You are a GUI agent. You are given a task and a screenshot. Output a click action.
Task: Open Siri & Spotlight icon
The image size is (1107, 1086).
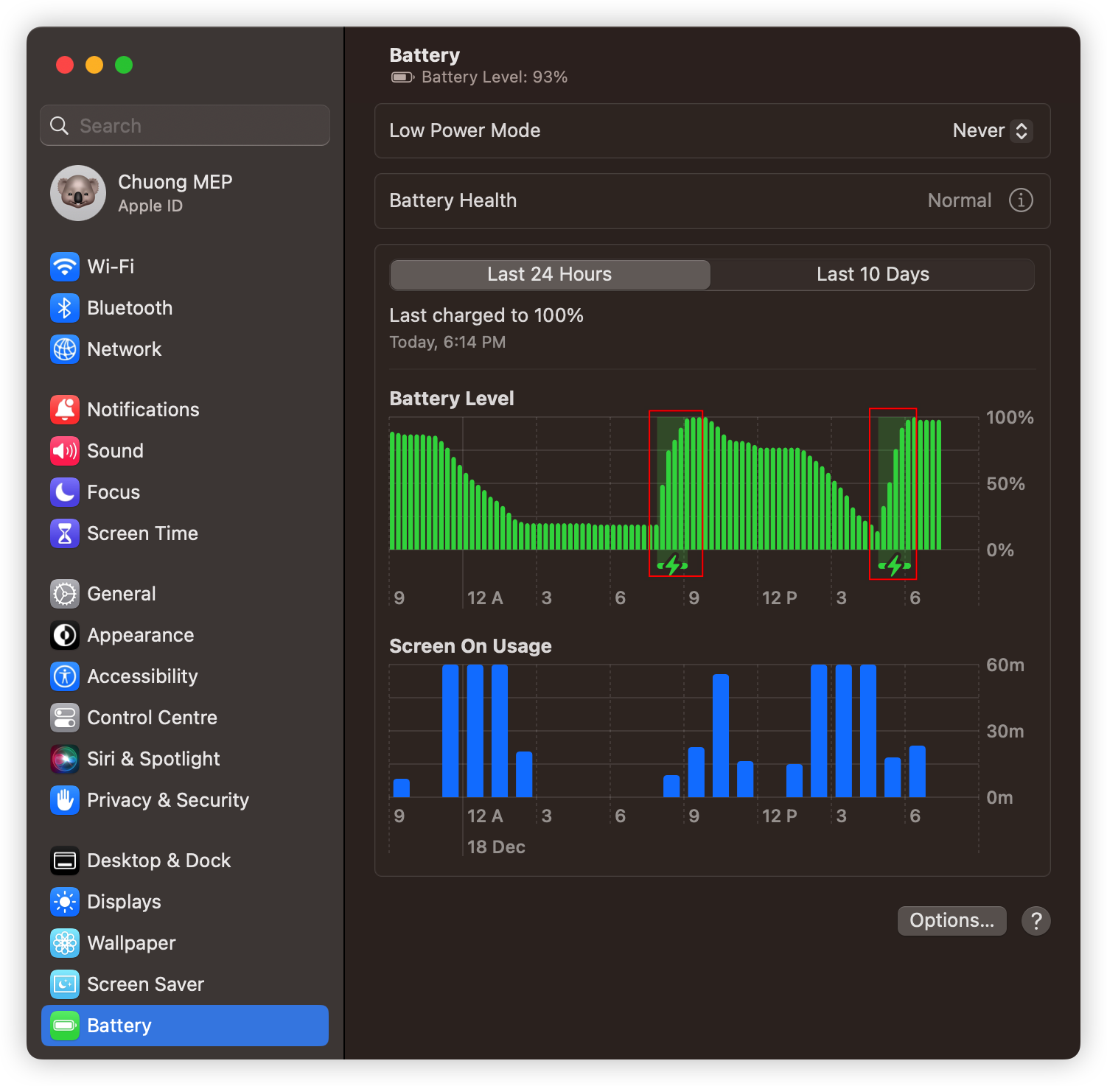[x=65, y=759]
